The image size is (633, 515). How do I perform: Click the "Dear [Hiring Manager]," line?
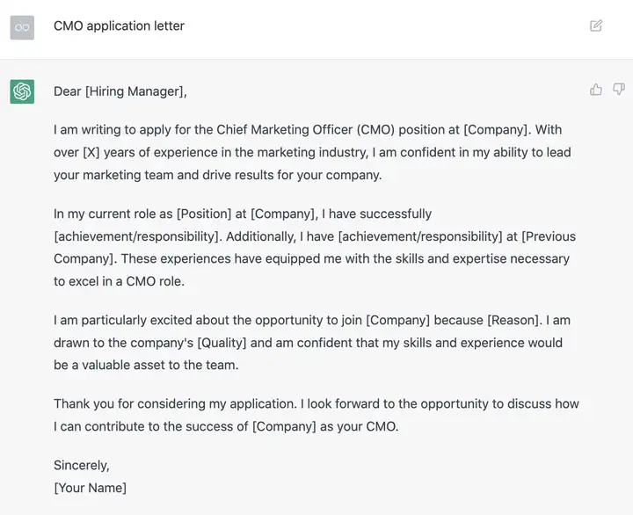point(120,91)
